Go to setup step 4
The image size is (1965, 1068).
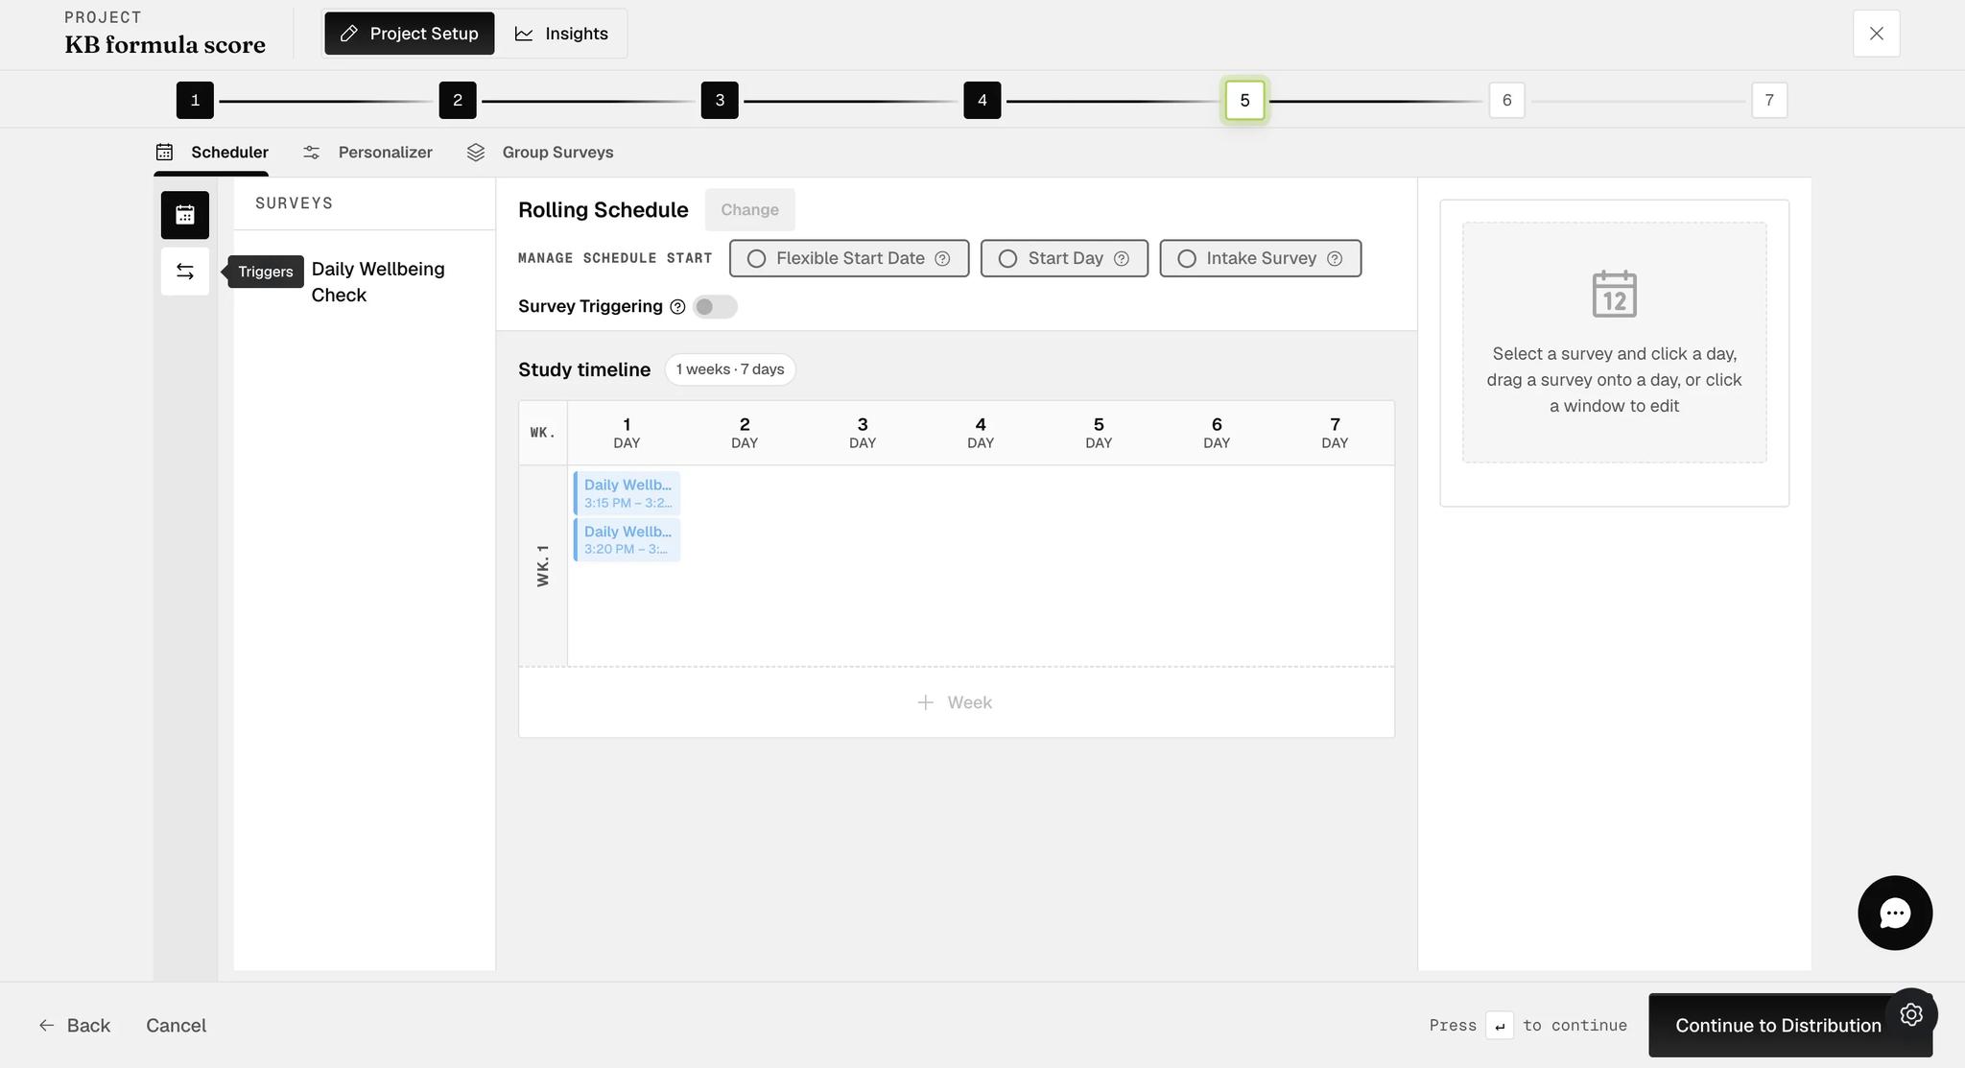point(982,100)
